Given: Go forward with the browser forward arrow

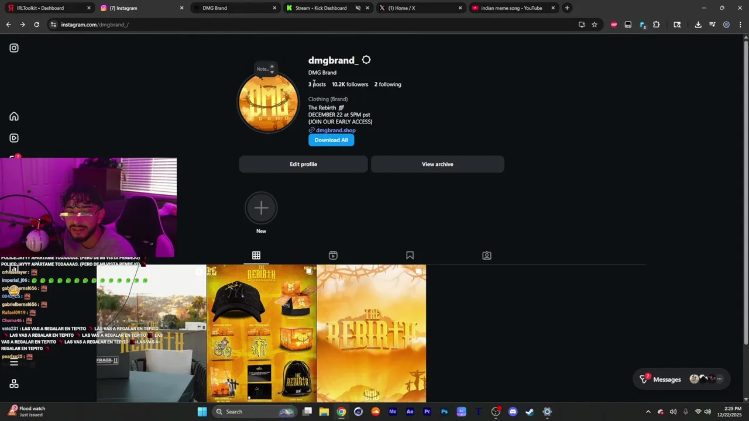Looking at the screenshot, I should click(x=22, y=25).
